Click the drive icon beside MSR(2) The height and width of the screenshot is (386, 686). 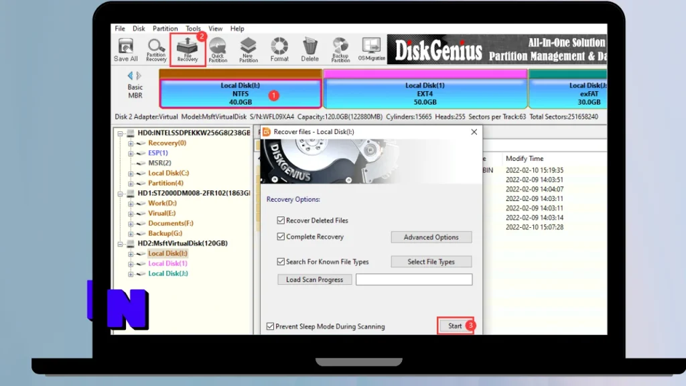pos(141,164)
